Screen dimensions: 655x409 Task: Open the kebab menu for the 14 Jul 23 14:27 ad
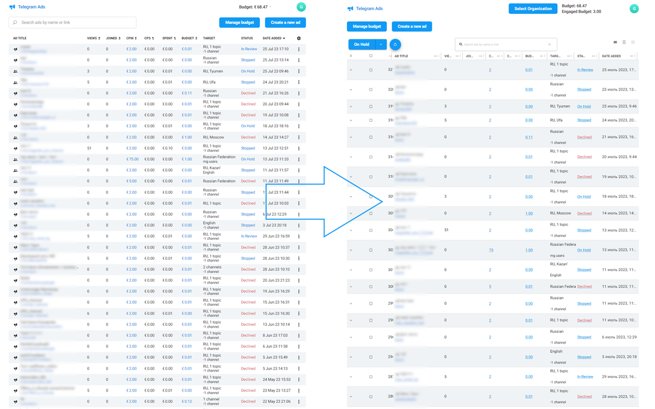pyautogui.click(x=299, y=138)
